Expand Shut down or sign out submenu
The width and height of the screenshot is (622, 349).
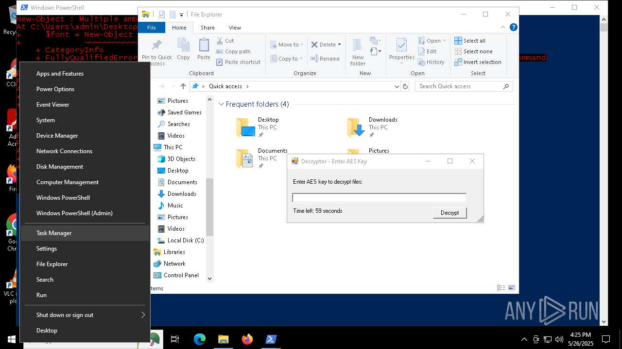tap(85, 315)
